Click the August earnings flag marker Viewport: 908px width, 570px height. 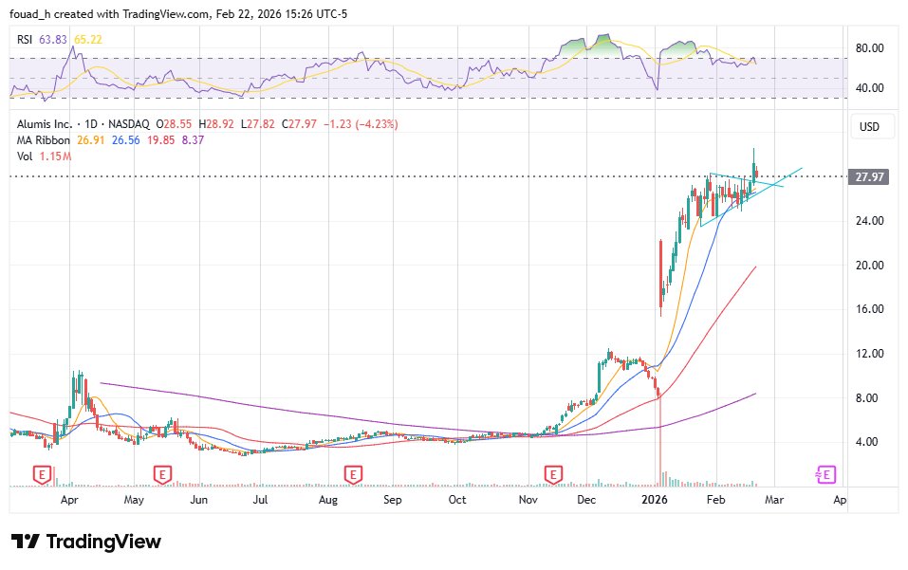coord(354,474)
